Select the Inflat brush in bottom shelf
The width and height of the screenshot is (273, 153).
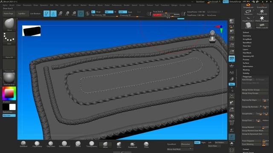pyautogui.click(x=119, y=144)
